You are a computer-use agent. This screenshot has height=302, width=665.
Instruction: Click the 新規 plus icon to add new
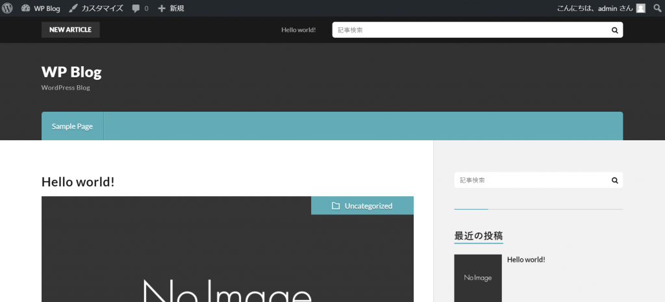pos(162,8)
